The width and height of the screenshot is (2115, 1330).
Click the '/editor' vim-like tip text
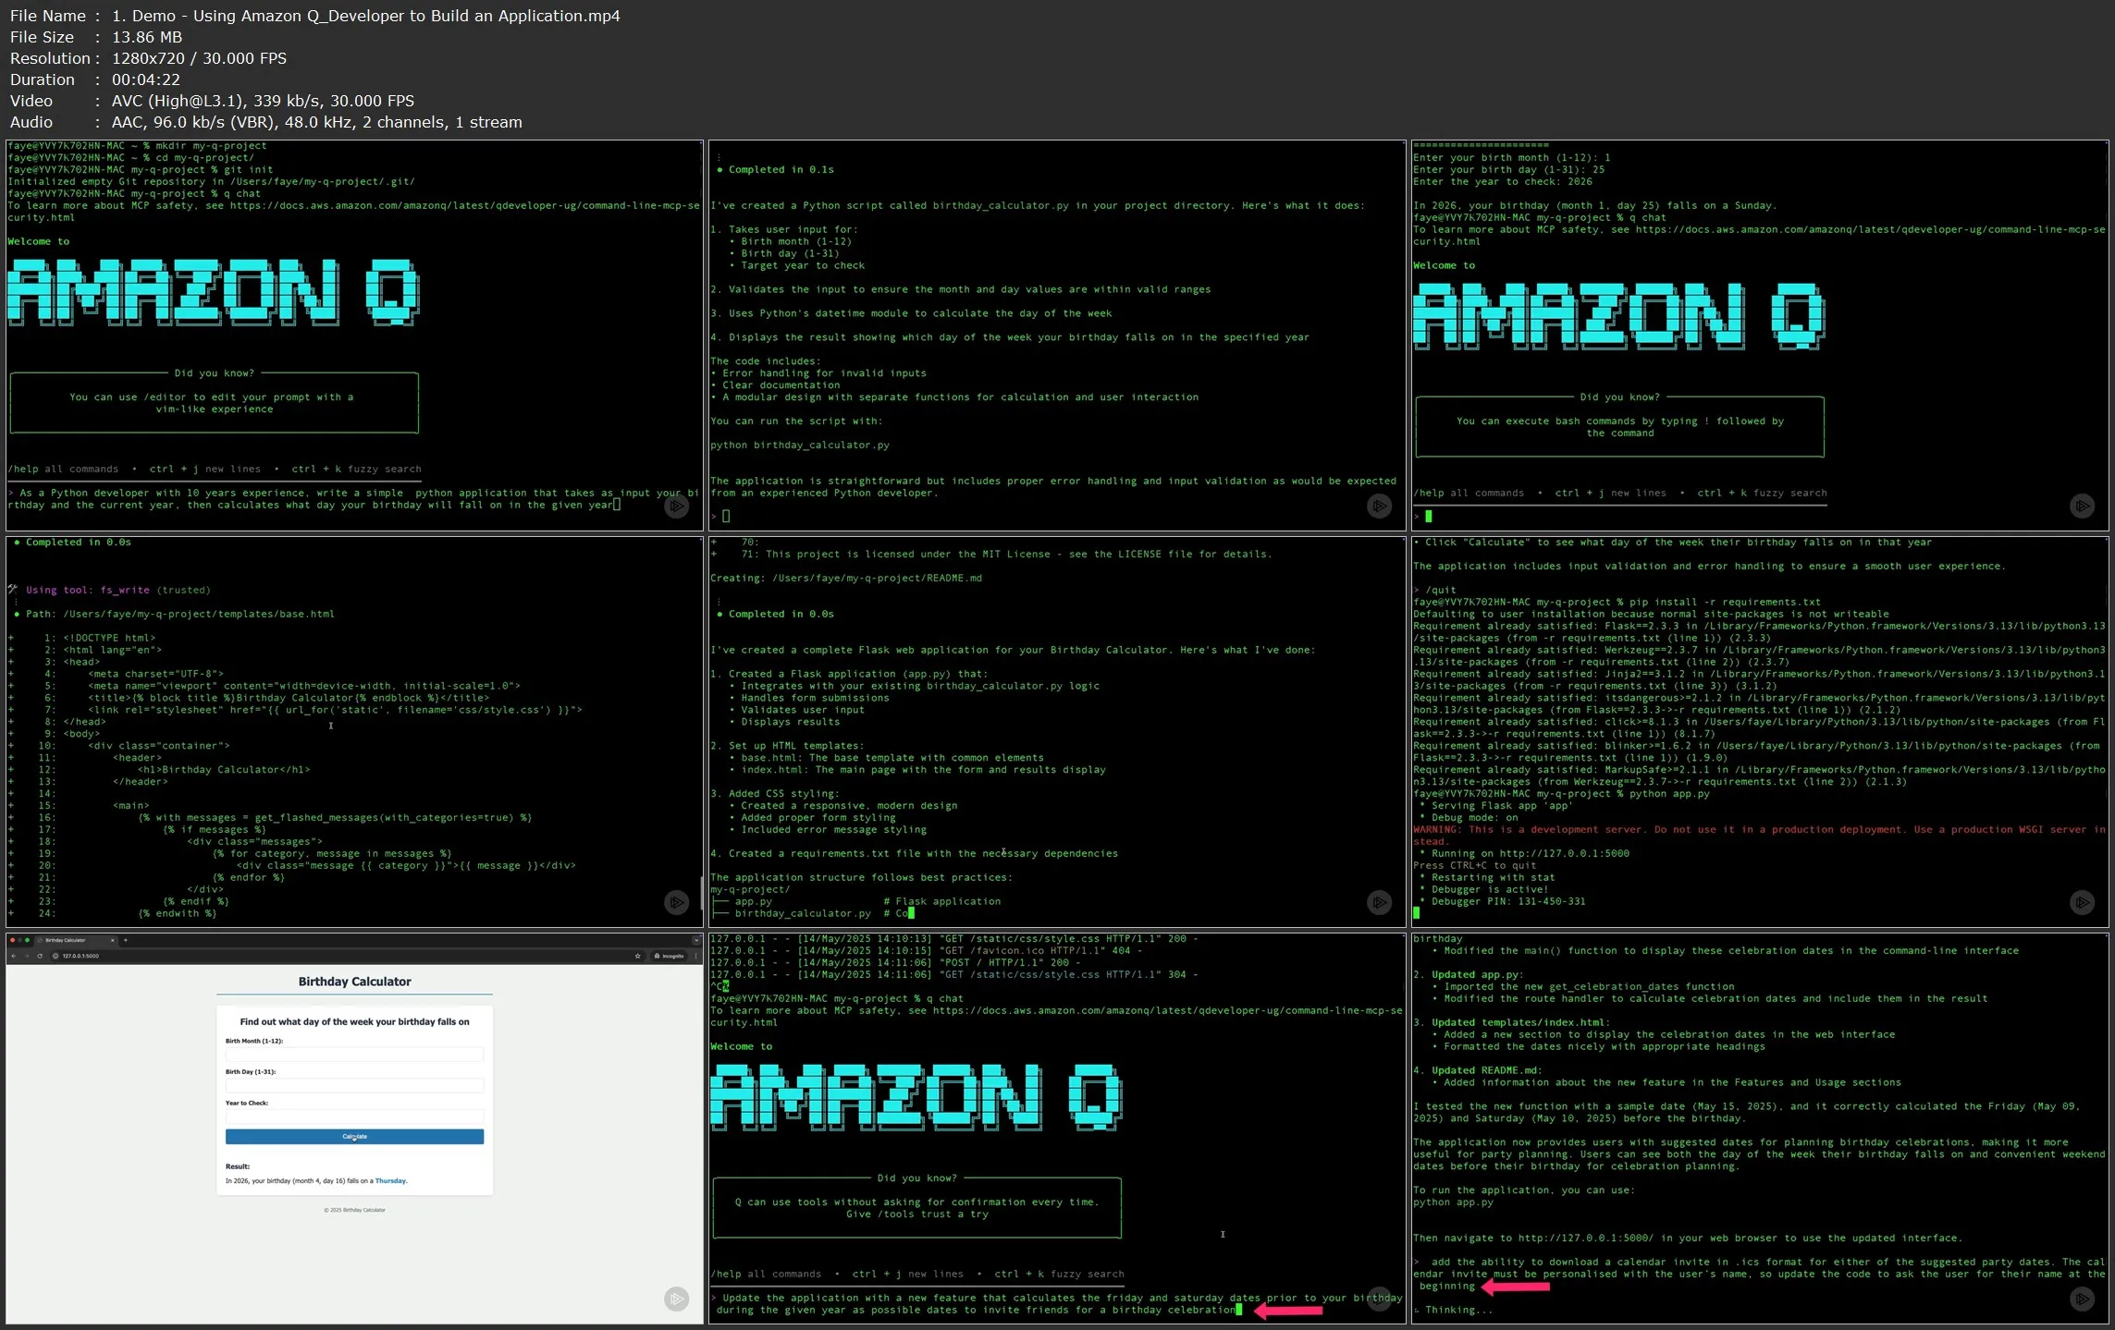[211, 403]
